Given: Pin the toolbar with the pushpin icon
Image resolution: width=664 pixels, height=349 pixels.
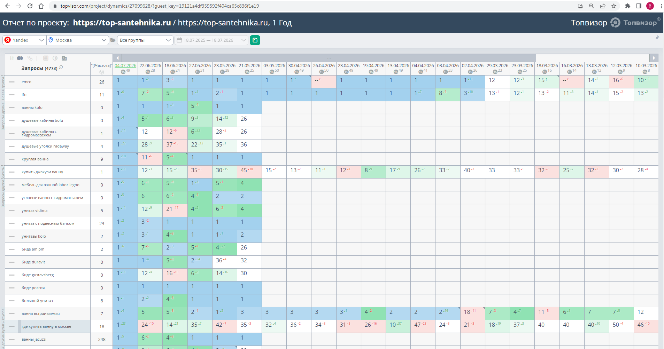Looking at the screenshot, I should [657, 38].
